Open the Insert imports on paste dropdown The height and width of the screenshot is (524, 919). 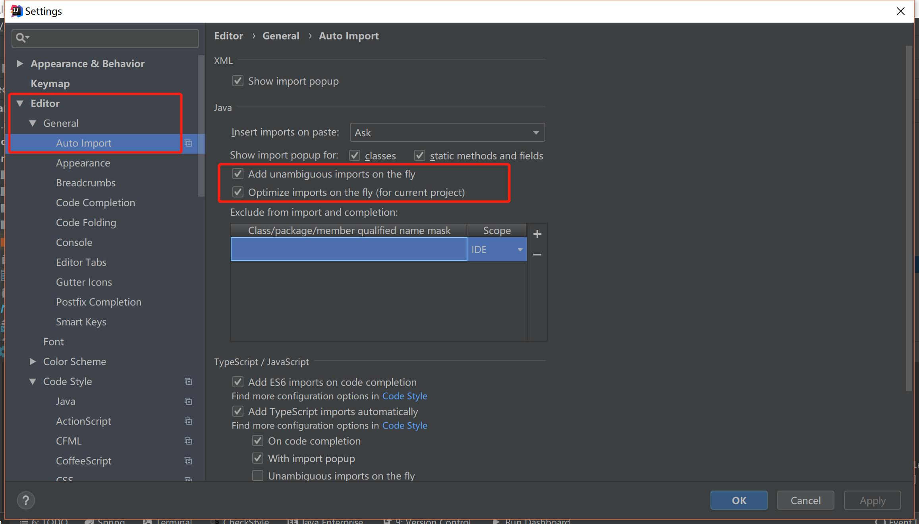(447, 132)
